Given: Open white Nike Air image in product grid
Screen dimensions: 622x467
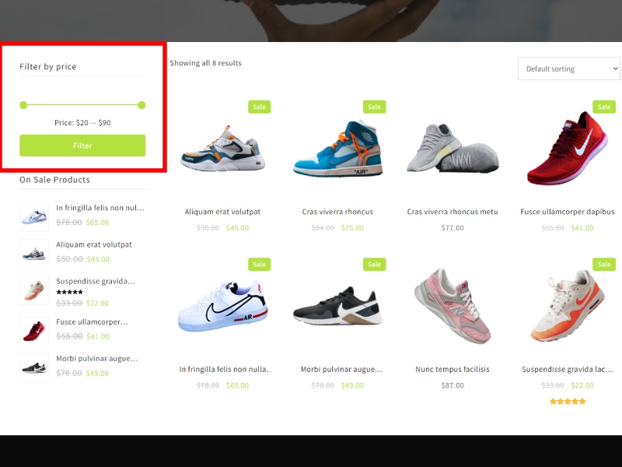Looking at the screenshot, I should [222, 307].
